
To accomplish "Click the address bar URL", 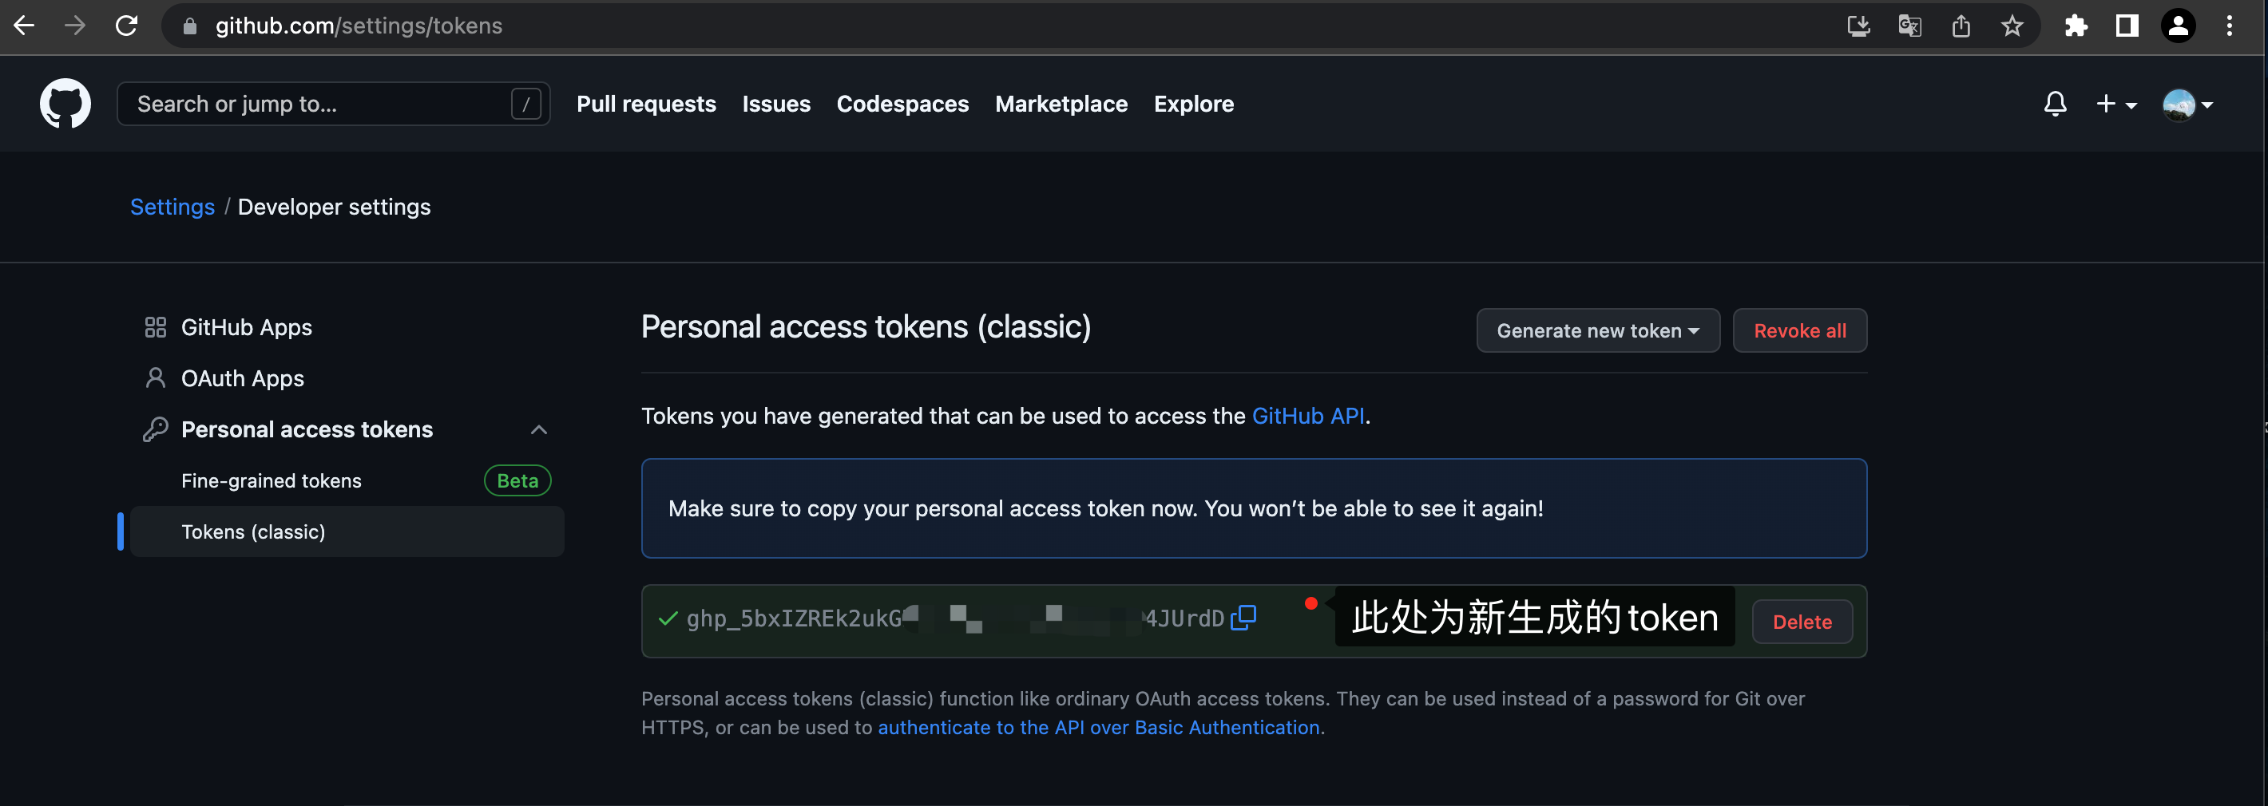I will coord(359,26).
